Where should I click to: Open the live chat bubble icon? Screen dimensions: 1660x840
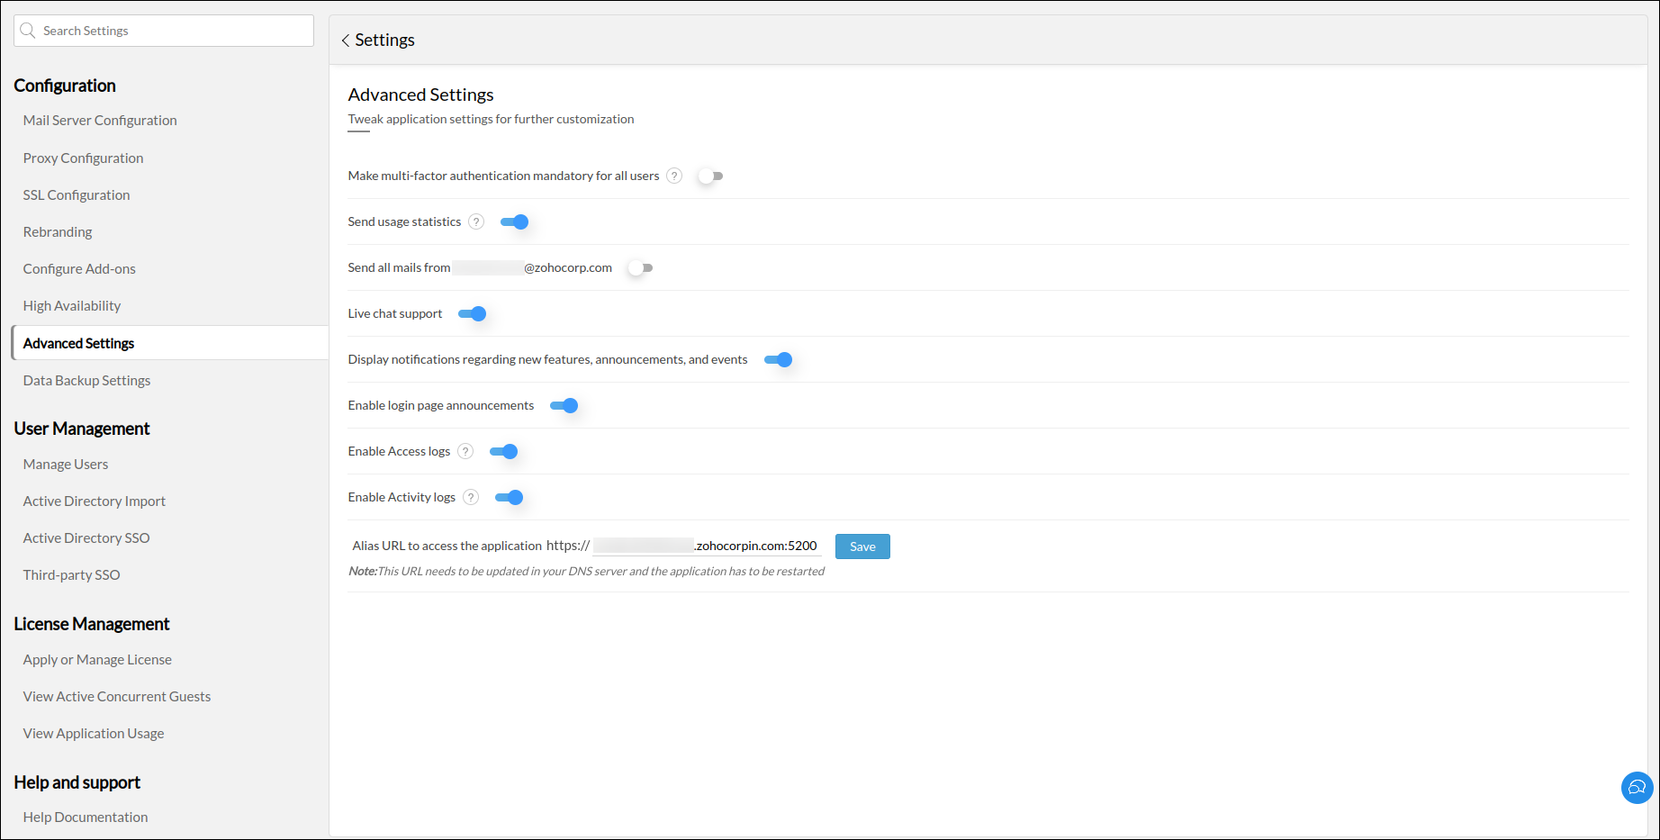(1637, 788)
